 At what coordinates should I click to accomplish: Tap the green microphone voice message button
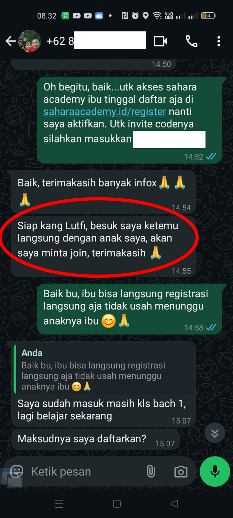point(215,471)
